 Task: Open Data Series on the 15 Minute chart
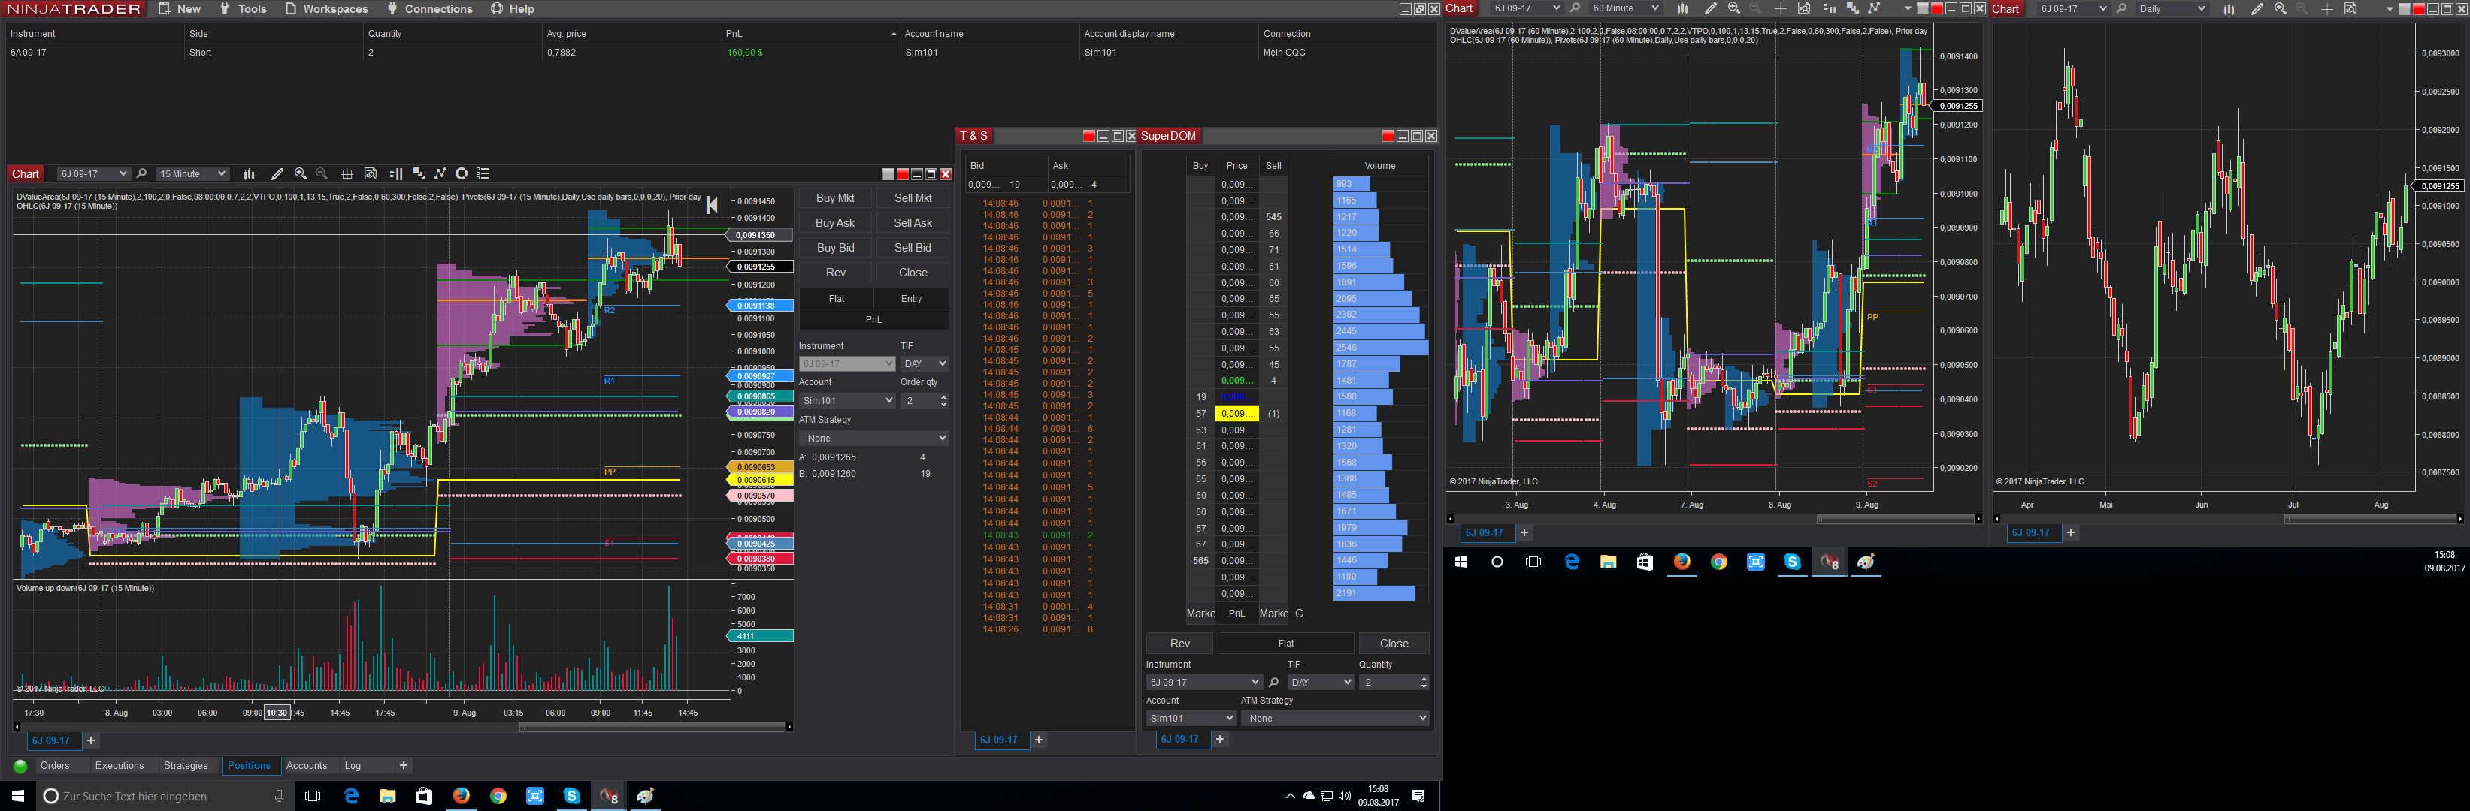click(x=419, y=174)
